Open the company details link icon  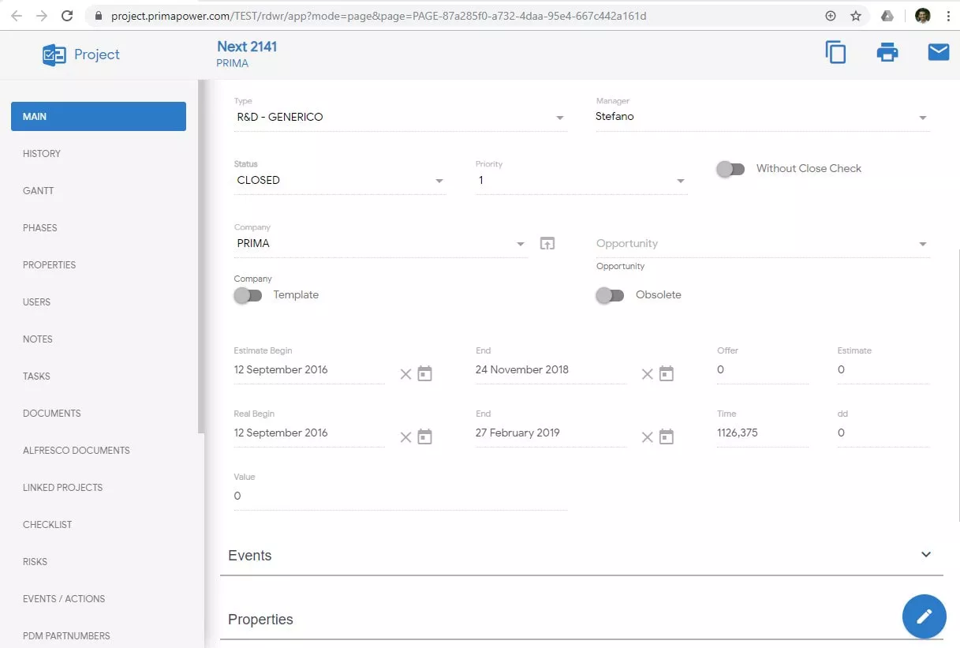pyautogui.click(x=547, y=243)
